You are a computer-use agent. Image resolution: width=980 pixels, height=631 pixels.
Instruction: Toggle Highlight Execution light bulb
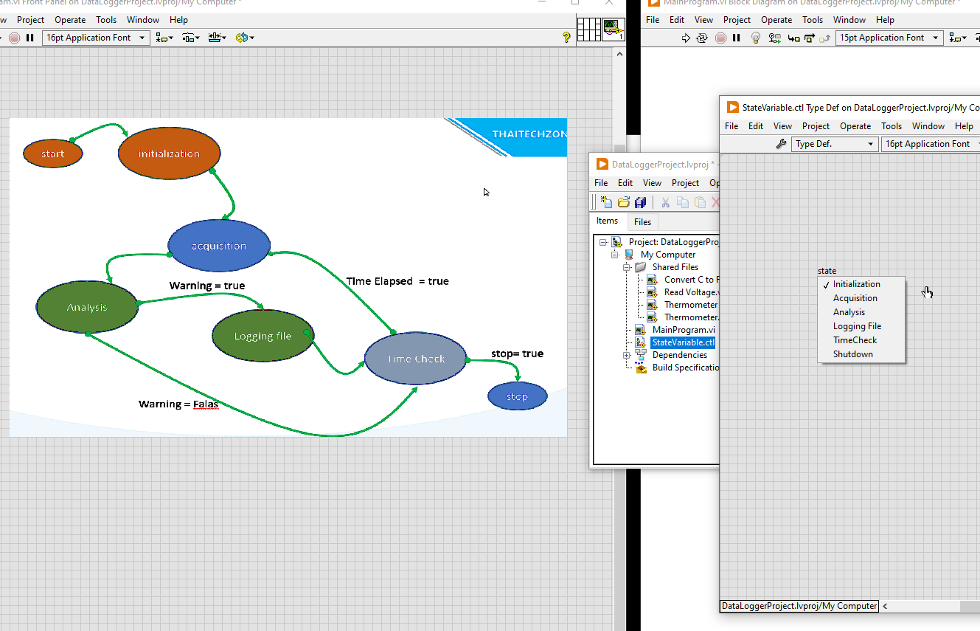pos(755,38)
